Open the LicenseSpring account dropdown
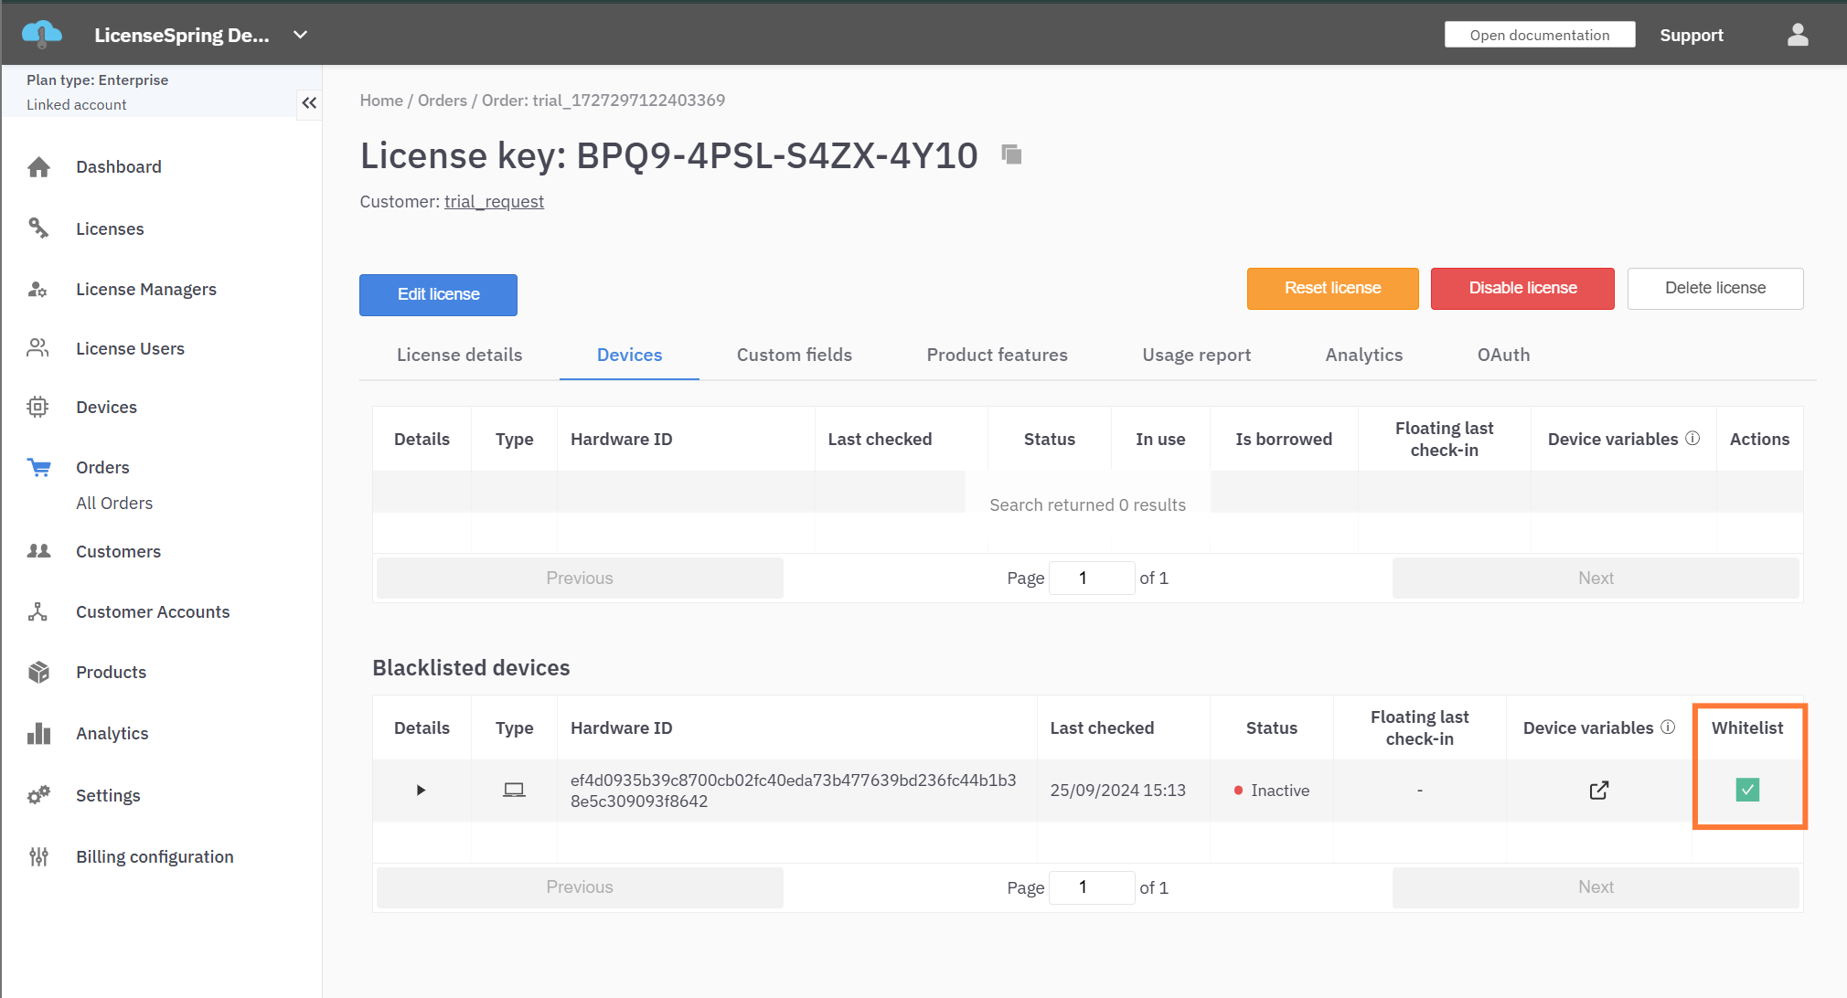This screenshot has height=998, width=1847. [x=300, y=35]
